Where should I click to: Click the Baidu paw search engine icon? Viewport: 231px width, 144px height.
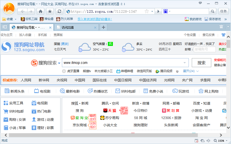pyautogui.click(x=166, y=11)
